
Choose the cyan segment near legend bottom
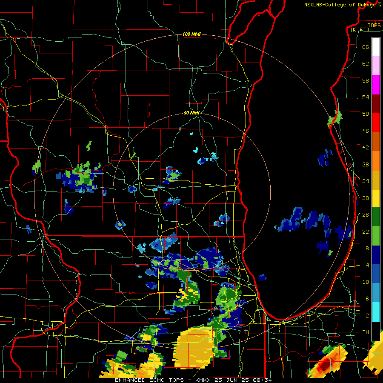(376, 312)
